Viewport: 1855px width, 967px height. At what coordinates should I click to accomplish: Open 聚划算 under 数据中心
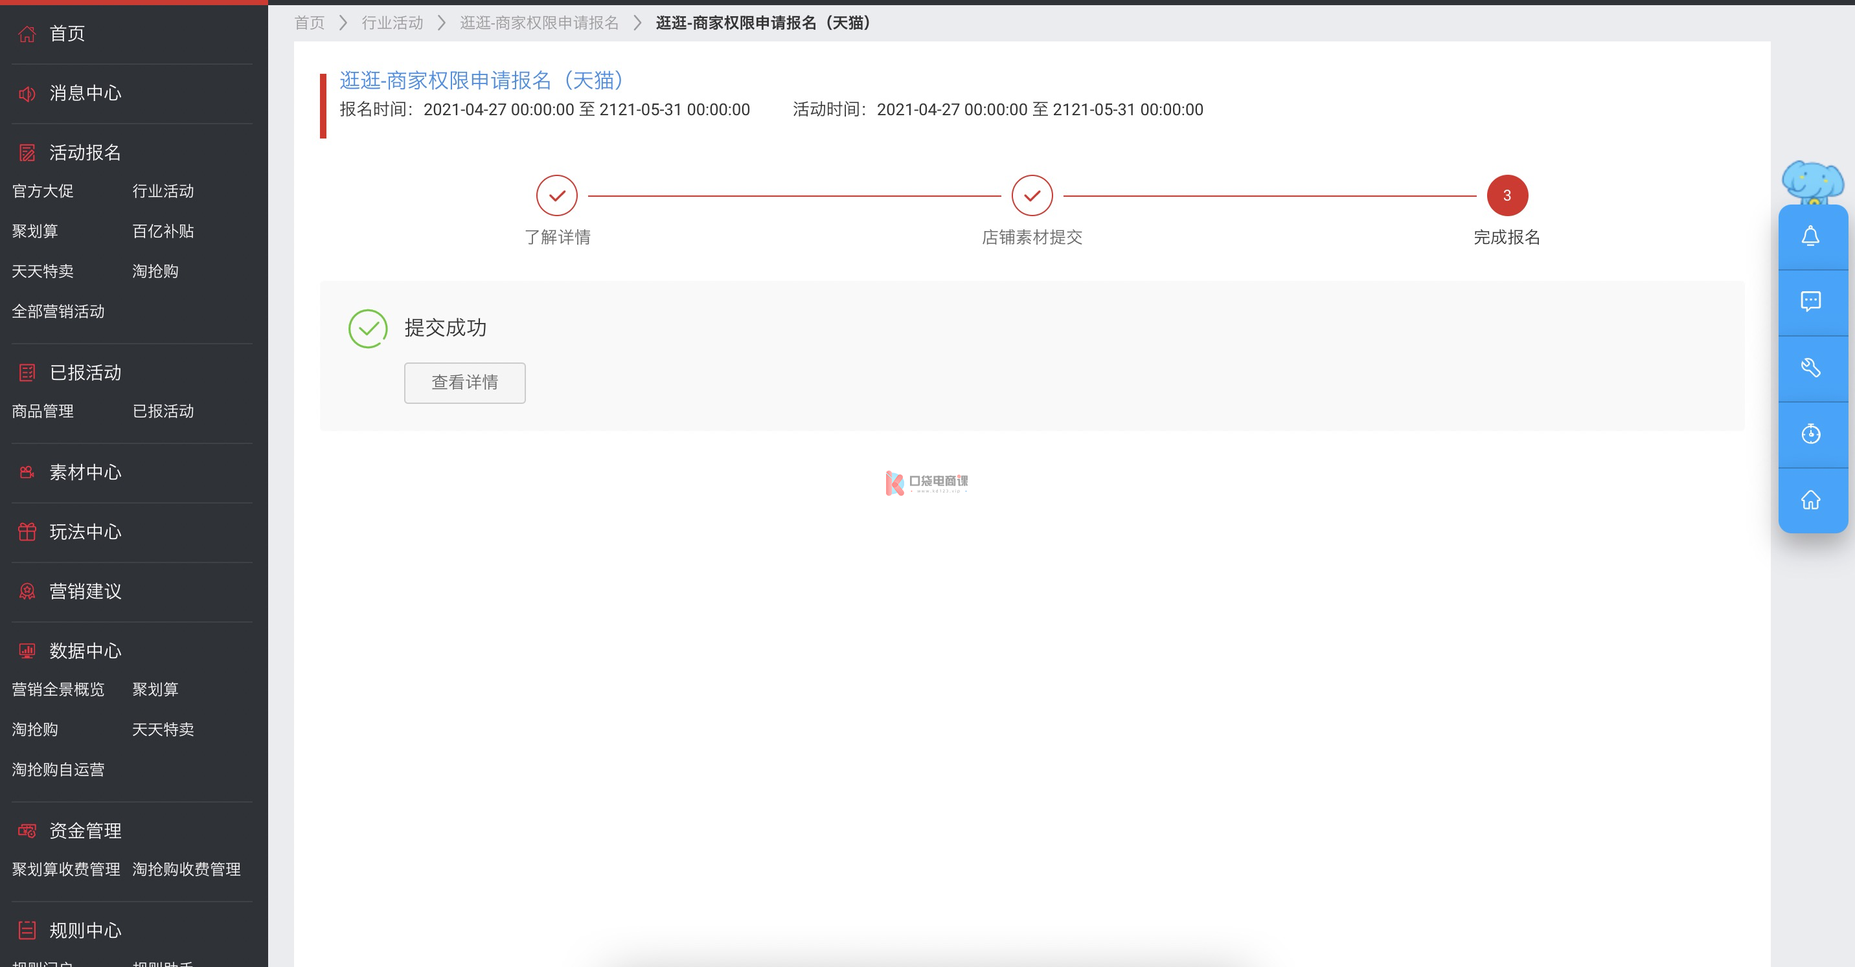coord(155,690)
